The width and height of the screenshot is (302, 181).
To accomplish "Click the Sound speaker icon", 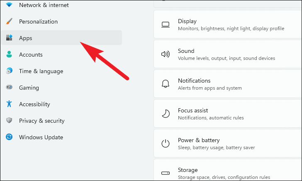I will [x=166, y=54].
